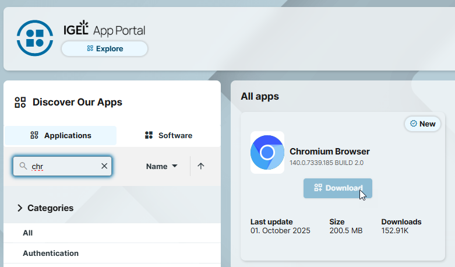Click the magnifier icon in search box

23,166
